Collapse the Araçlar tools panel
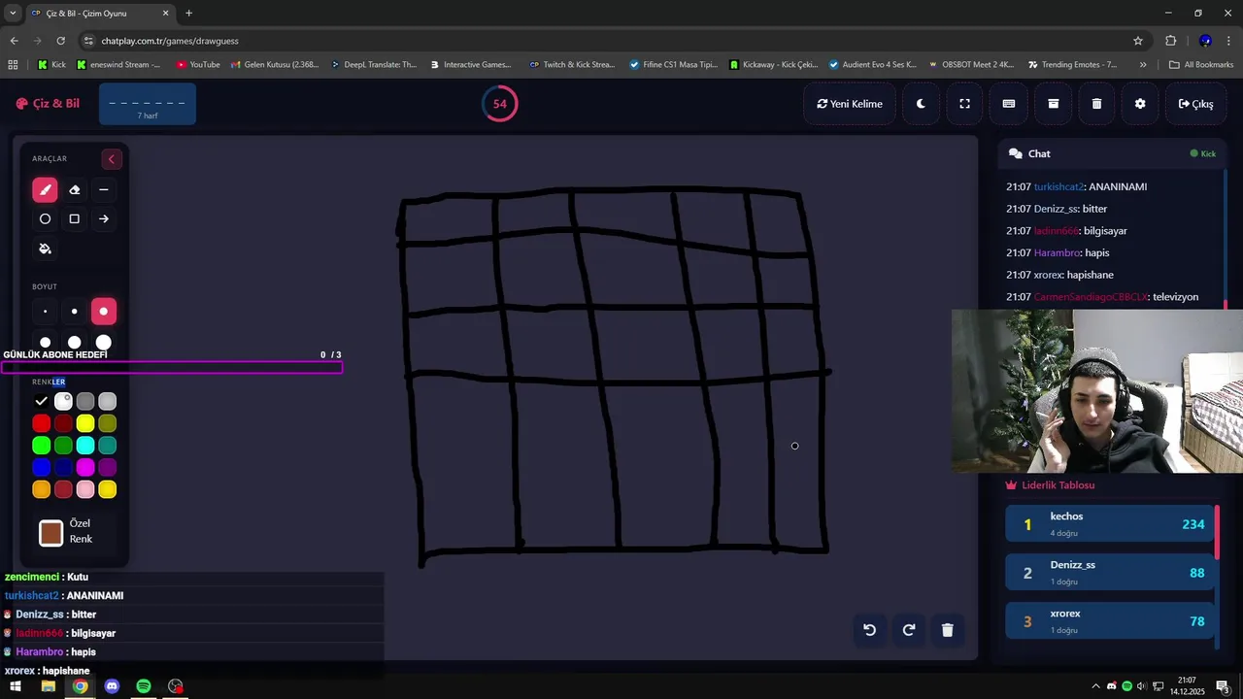This screenshot has width=1243, height=699. (x=111, y=159)
